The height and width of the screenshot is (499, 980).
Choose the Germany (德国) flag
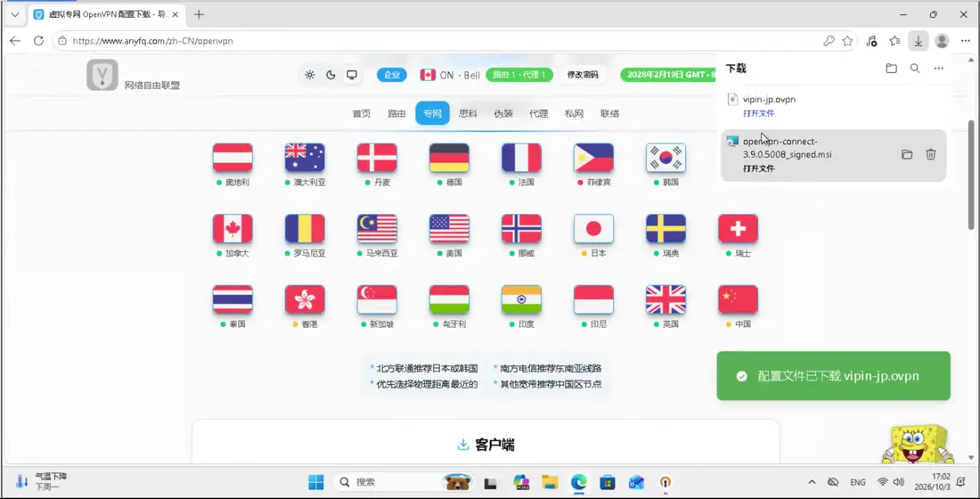click(x=449, y=158)
